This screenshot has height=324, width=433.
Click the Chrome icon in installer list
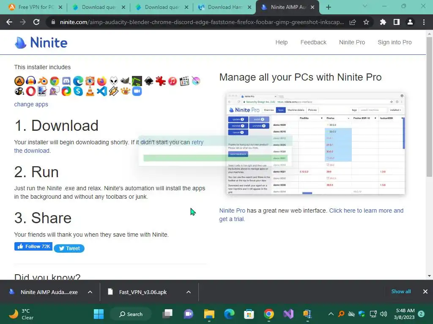pyautogui.click(x=55, y=81)
